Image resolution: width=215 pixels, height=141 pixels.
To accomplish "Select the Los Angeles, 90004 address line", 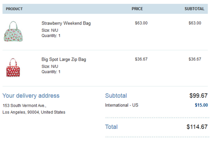I will point(34,112).
